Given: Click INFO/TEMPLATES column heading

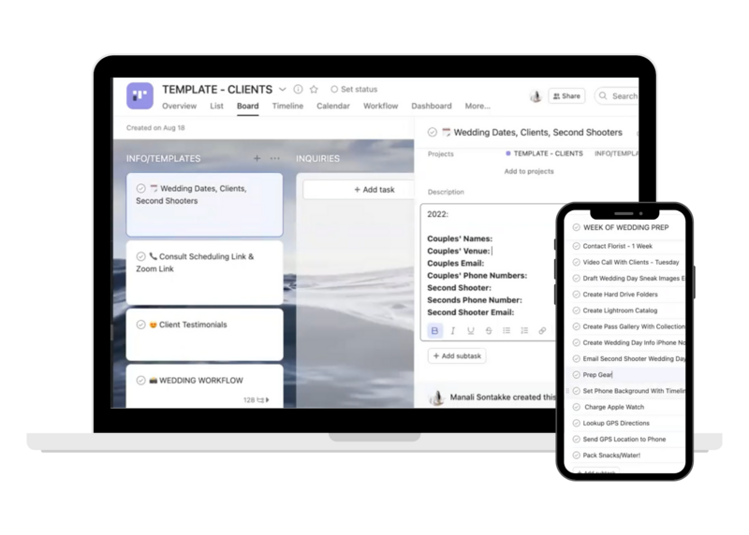Looking at the screenshot, I should (x=163, y=158).
